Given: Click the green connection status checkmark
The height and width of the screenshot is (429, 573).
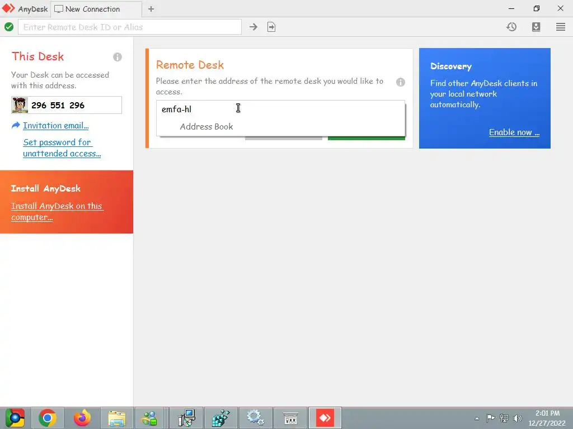Looking at the screenshot, I should pos(9,27).
